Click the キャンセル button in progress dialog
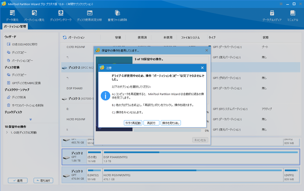The width and height of the screenshot is (304, 191). tap(200, 140)
